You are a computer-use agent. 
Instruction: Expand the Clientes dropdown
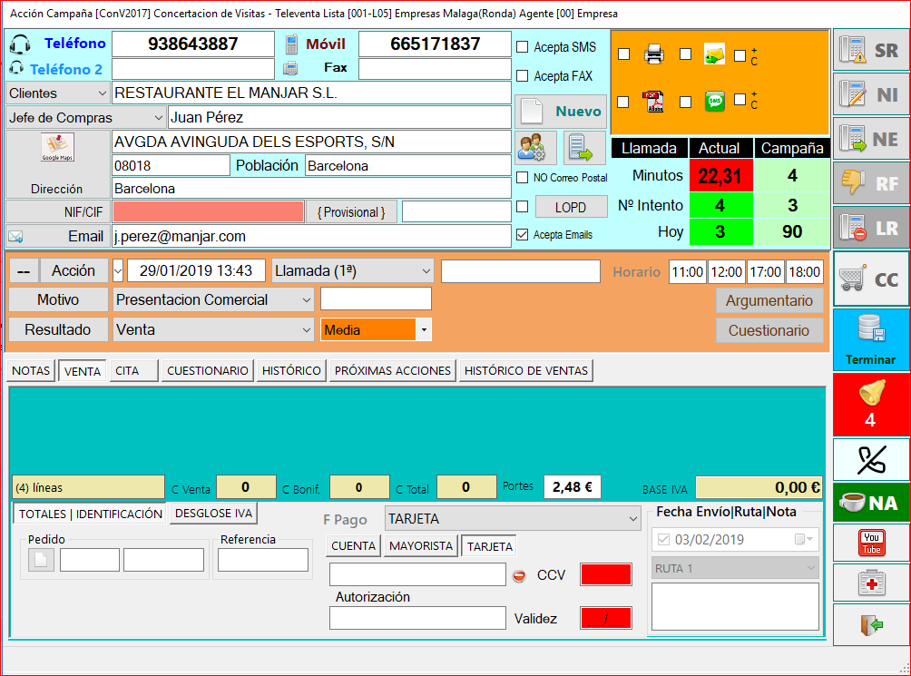pyautogui.click(x=102, y=93)
